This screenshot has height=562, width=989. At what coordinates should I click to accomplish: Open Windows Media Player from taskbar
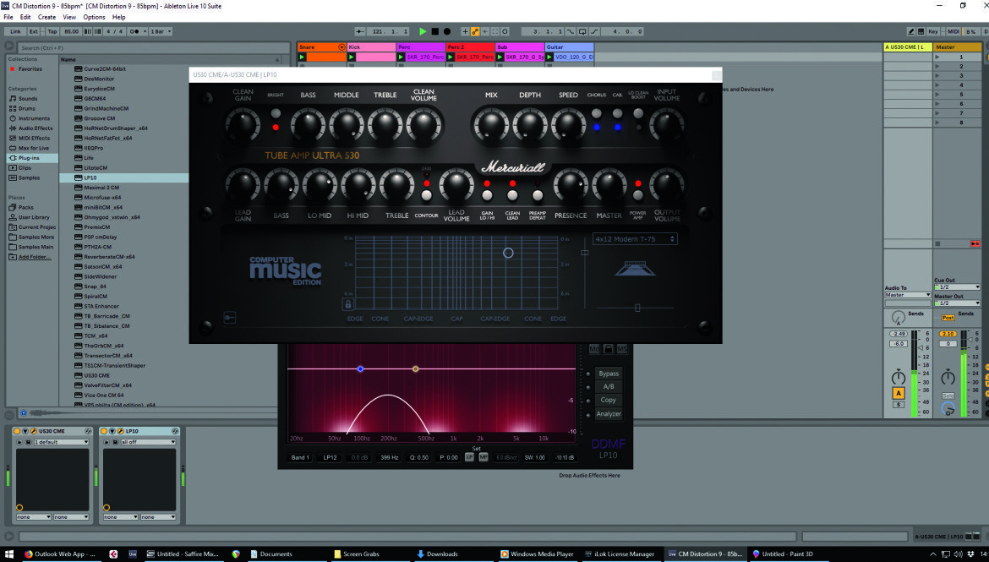[537, 554]
